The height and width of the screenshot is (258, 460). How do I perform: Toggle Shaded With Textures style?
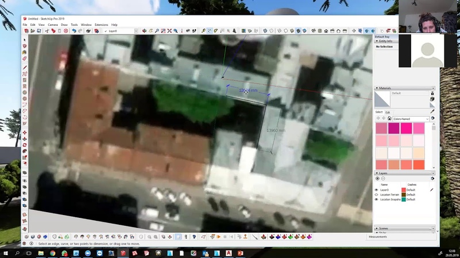(x=298, y=31)
